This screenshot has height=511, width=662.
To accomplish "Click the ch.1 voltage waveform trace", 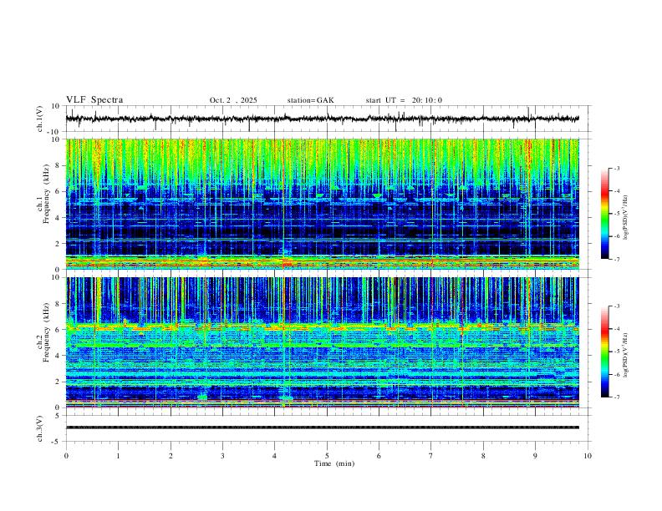I will coord(323,119).
